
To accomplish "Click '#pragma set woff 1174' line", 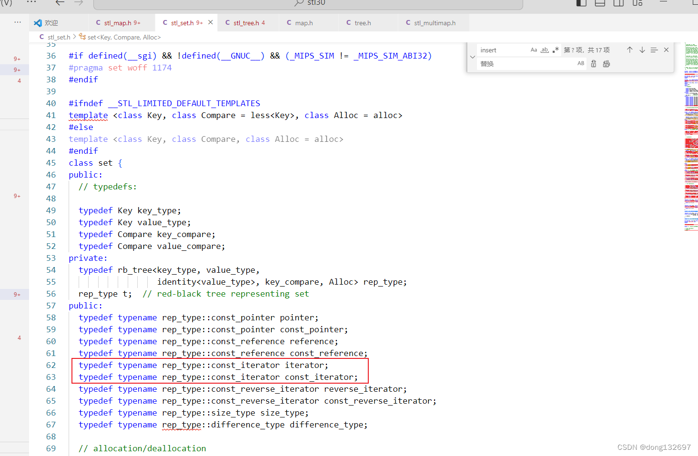I will pyautogui.click(x=120, y=68).
